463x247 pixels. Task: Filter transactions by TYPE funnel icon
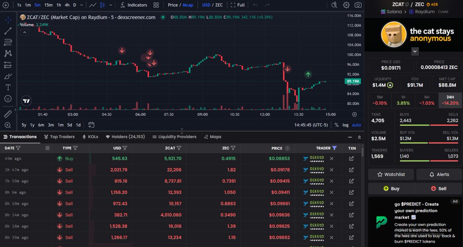[x=76, y=148]
